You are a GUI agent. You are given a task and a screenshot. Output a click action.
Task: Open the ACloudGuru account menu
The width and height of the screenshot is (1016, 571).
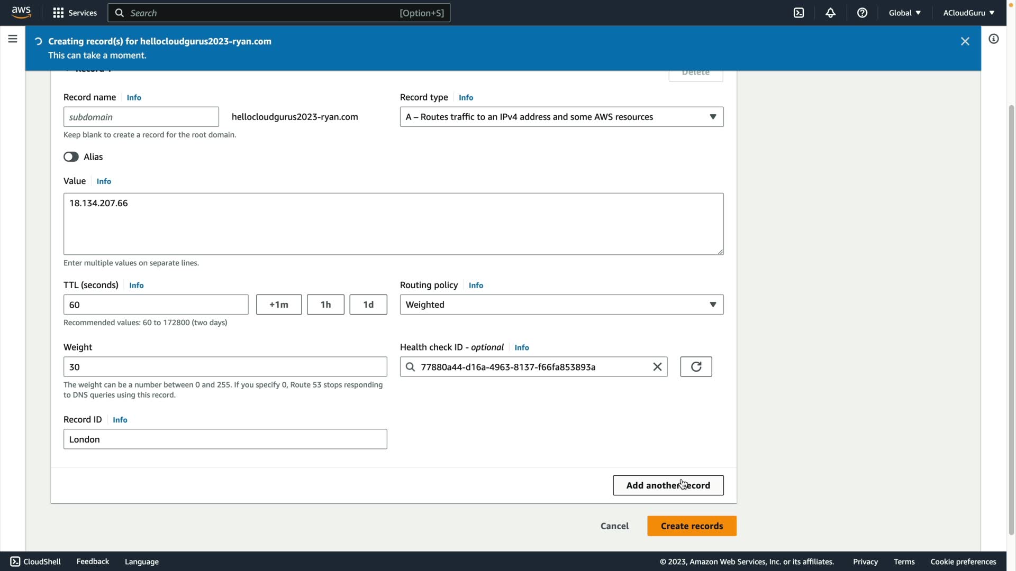point(968,13)
